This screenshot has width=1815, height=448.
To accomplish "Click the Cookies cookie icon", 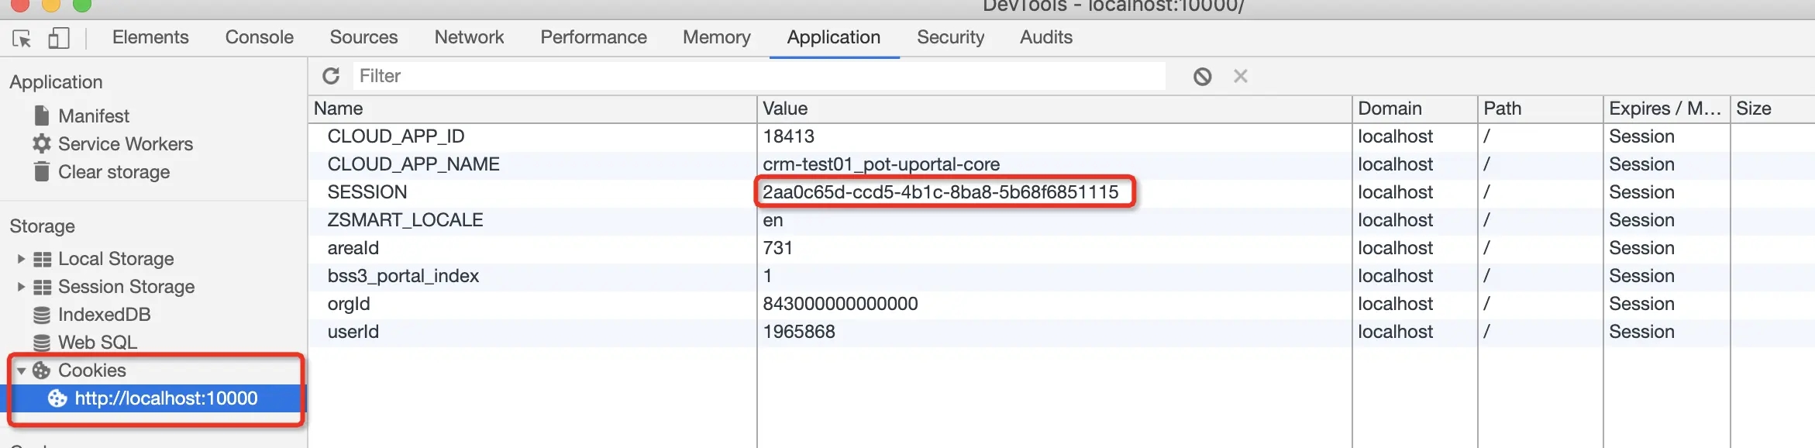I will (x=41, y=370).
